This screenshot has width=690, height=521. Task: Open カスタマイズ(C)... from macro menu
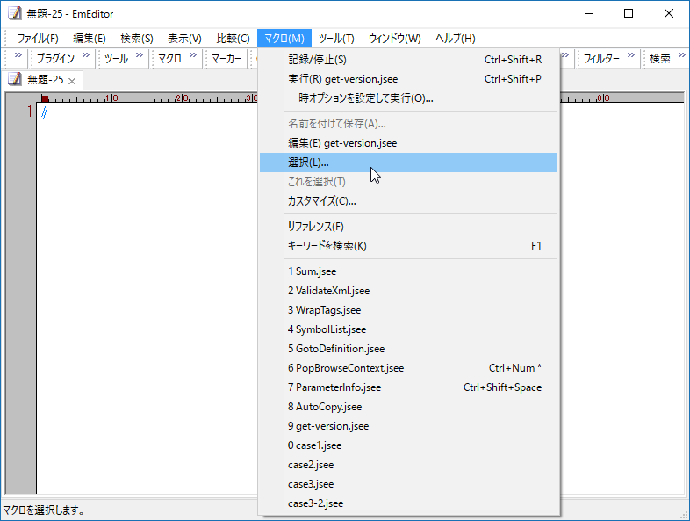tap(408, 201)
